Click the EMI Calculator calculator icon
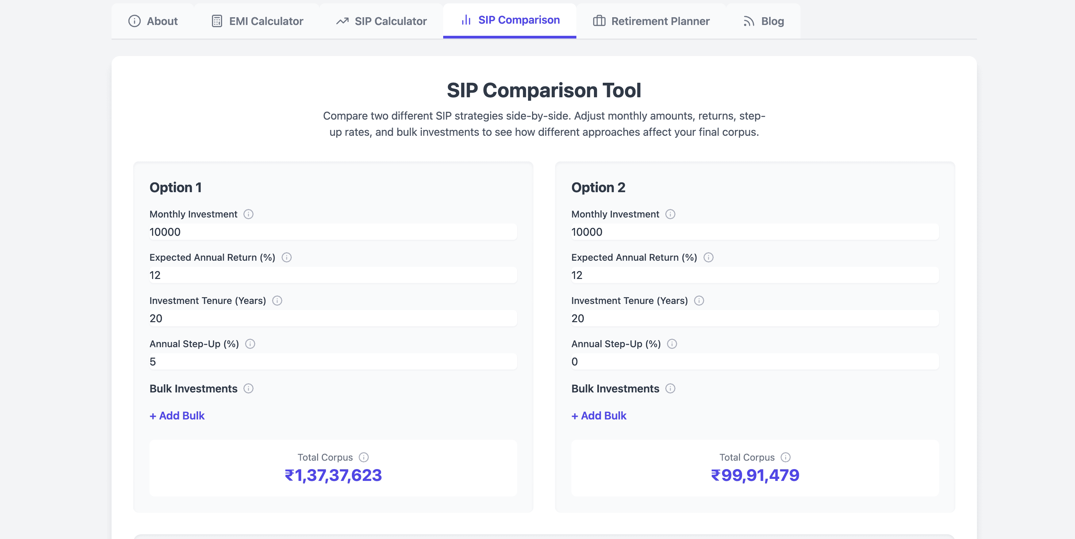This screenshot has width=1075, height=539. 217,21
